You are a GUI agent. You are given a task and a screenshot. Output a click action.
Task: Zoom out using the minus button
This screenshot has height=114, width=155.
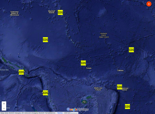pyautogui.click(x=4, y=108)
